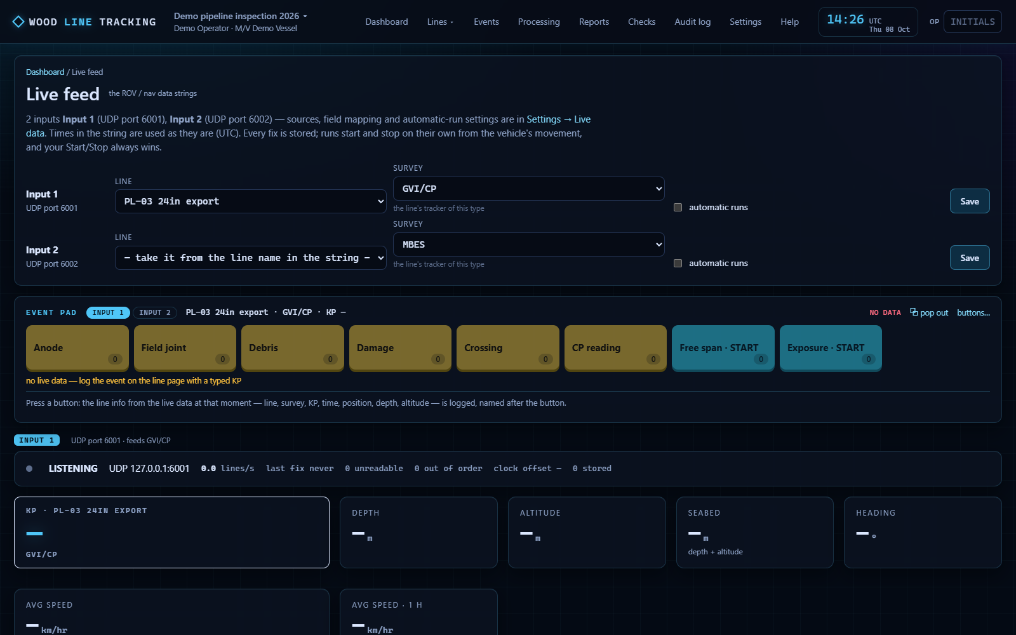This screenshot has height=635, width=1016.
Task: Click the Input 1 badge above the listening bar
Action: point(37,440)
